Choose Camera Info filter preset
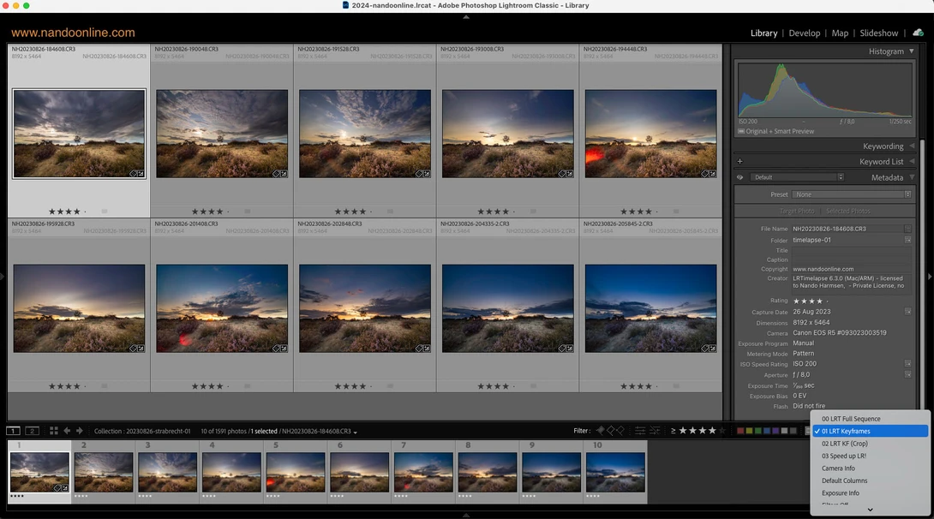Viewport: 934px width, 519px height. pyautogui.click(x=870, y=468)
